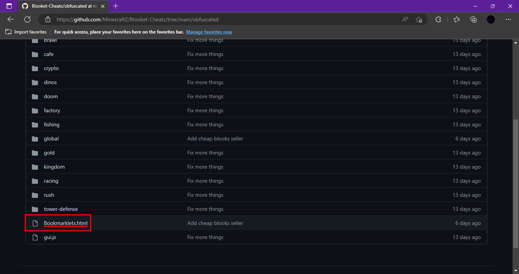519x274 pixels.
Task: Click 13 days ago text for gui.js
Action: (x=467, y=237)
